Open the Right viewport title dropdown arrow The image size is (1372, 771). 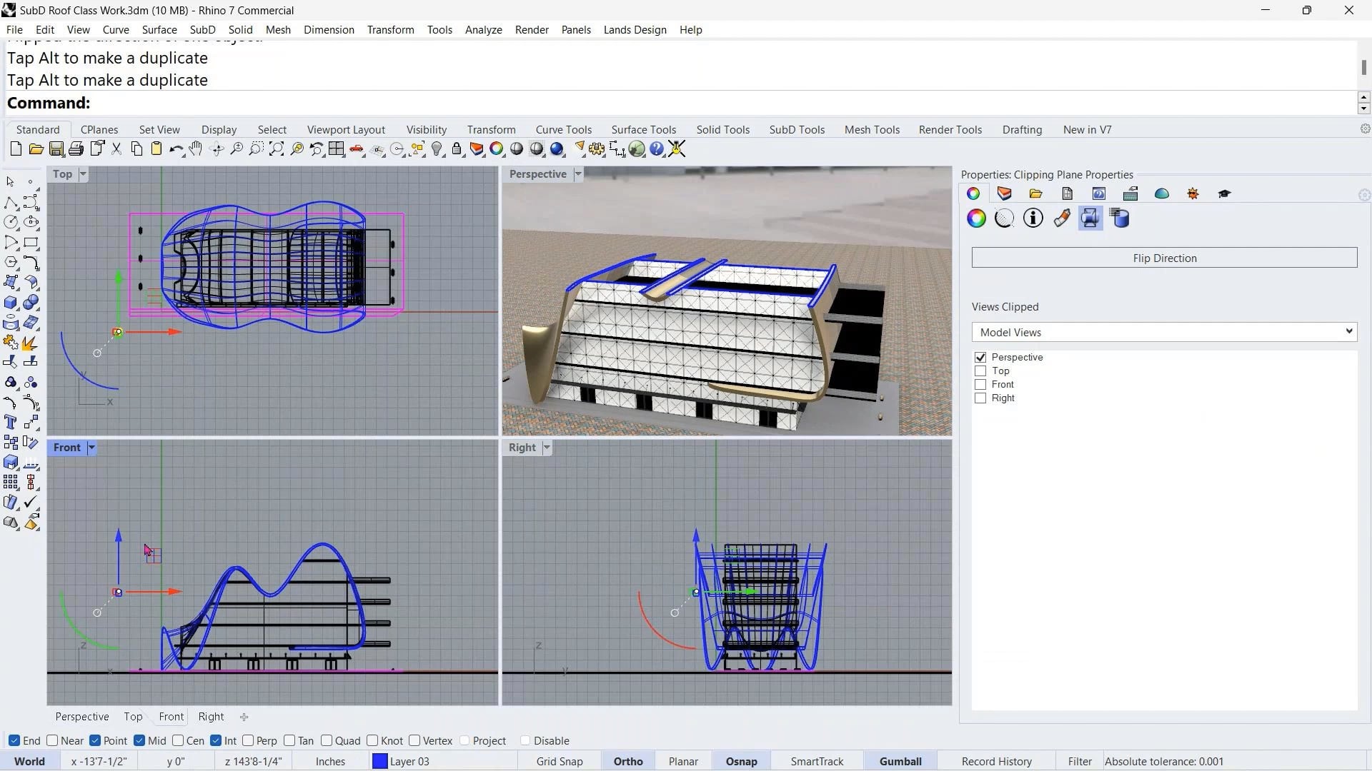(547, 448)
